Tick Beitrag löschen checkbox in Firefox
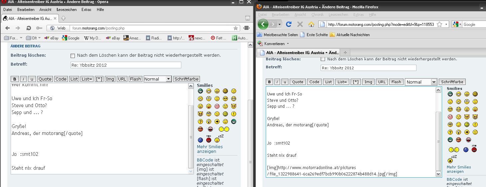The height and width of the screenshot is (187, 486). click(323, 59)
